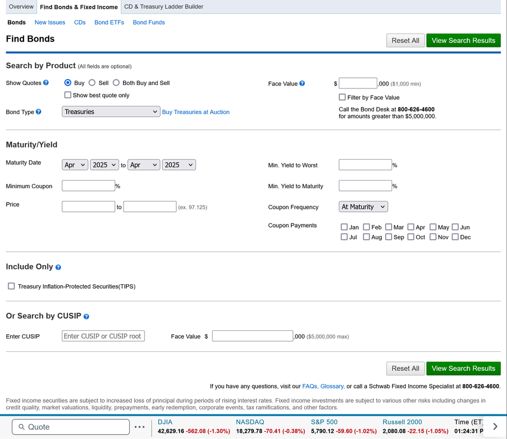This screenshot has height=439, width=507.
Task: Open the Search by CUSIP help icon
Action: click(86, 317)
